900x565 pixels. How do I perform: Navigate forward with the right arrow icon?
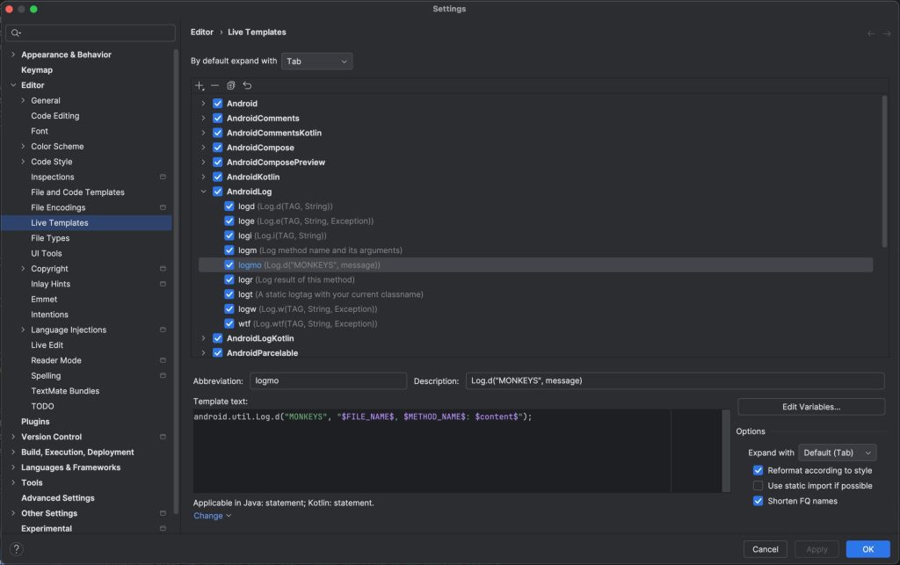(886, 32)
